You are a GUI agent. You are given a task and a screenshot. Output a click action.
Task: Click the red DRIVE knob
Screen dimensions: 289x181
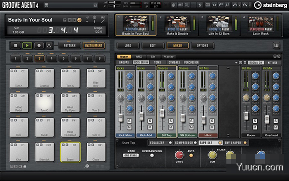click(x=179, y=155)
